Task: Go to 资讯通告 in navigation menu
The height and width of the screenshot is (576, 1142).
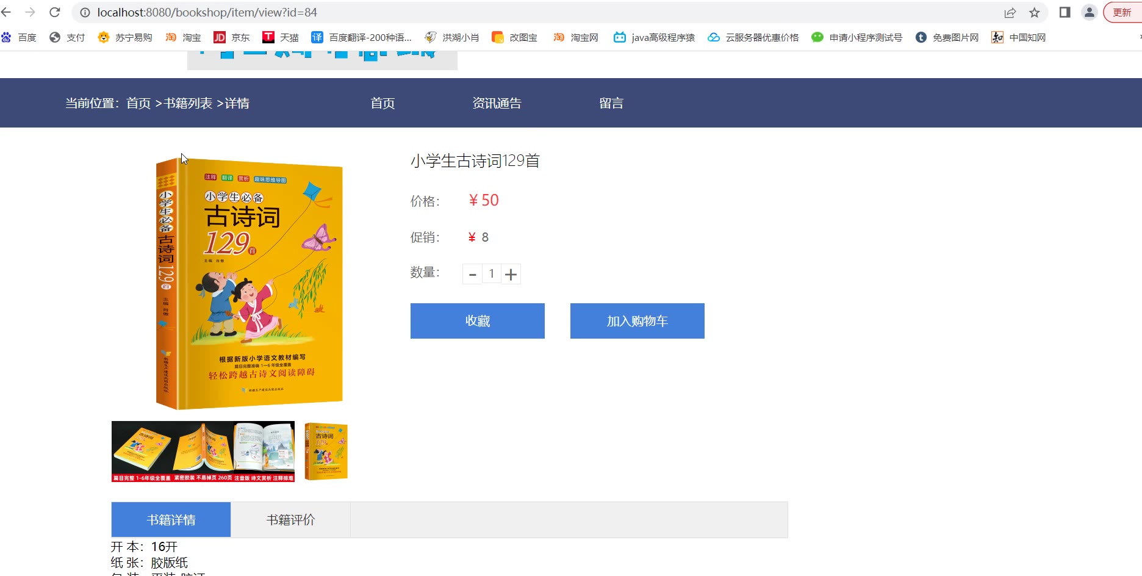Action: click(497, 103)
